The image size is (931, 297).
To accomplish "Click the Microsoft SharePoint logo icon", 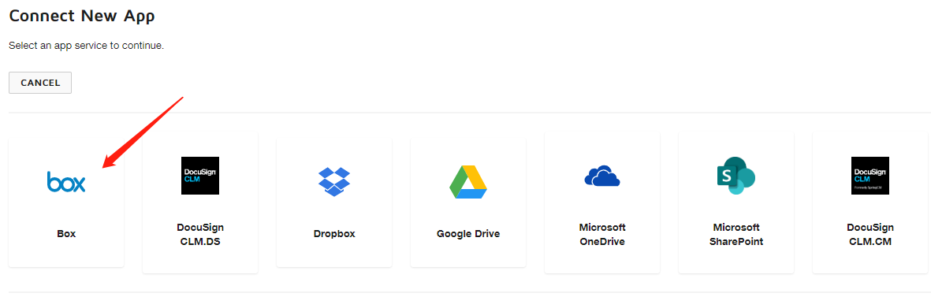I will tap(735, 176).
